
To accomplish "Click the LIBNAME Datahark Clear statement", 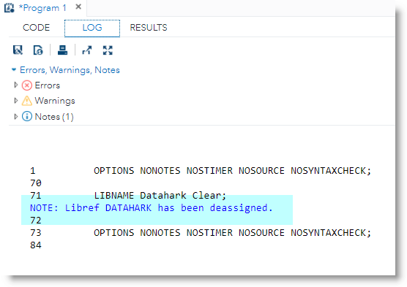I will coord(160,195).
